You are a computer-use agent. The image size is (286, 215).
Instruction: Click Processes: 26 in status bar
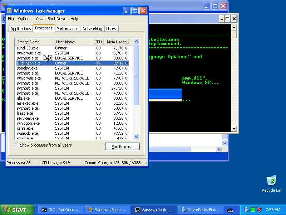tap(19, 163)
